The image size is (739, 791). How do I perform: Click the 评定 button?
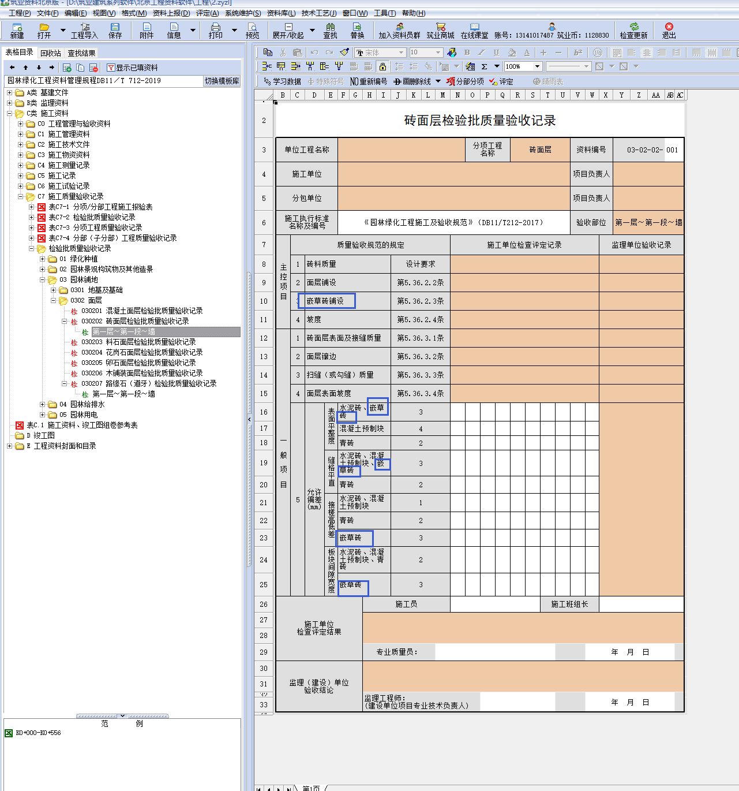tap(501, 81)
